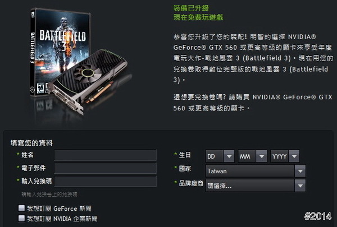Viewport: 337px width, 227px height.
Task: Click the 我想訂閱 NVIDIA 企業新聞 label text
Action: coord(62,219)
